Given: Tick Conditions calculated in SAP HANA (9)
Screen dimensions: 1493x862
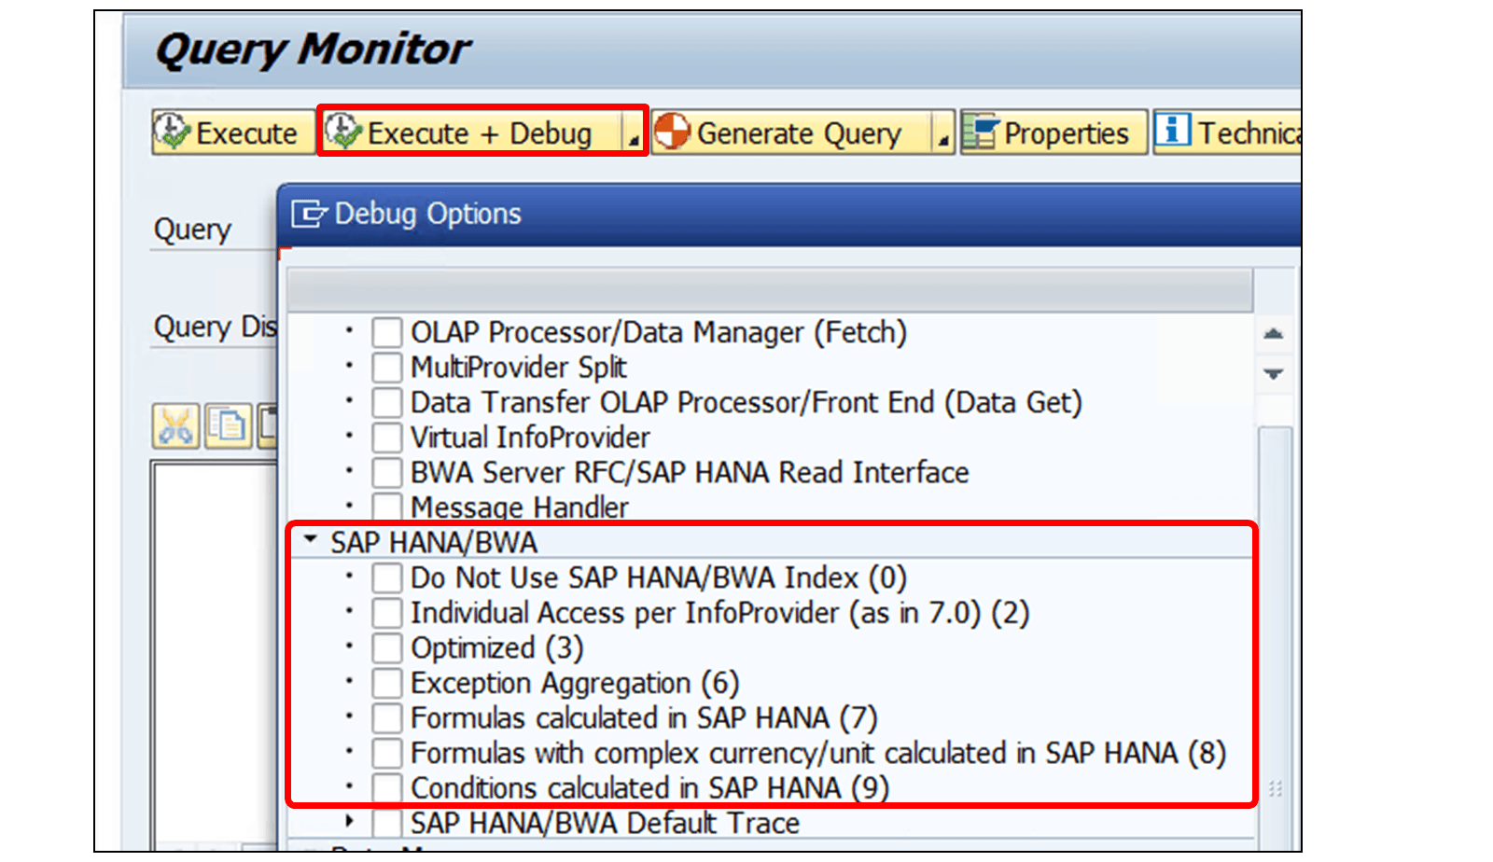Looking at the screenshot, I should pos(386,787).
